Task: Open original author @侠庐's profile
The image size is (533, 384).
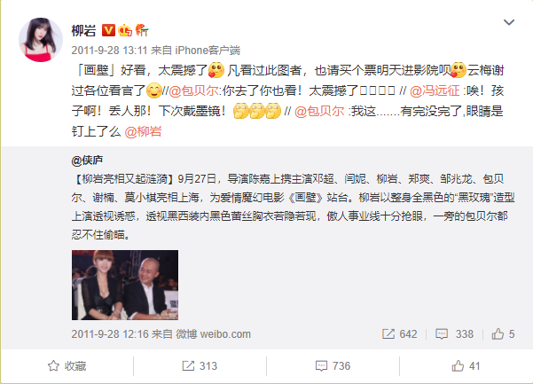Action: [x=87, y=160]
